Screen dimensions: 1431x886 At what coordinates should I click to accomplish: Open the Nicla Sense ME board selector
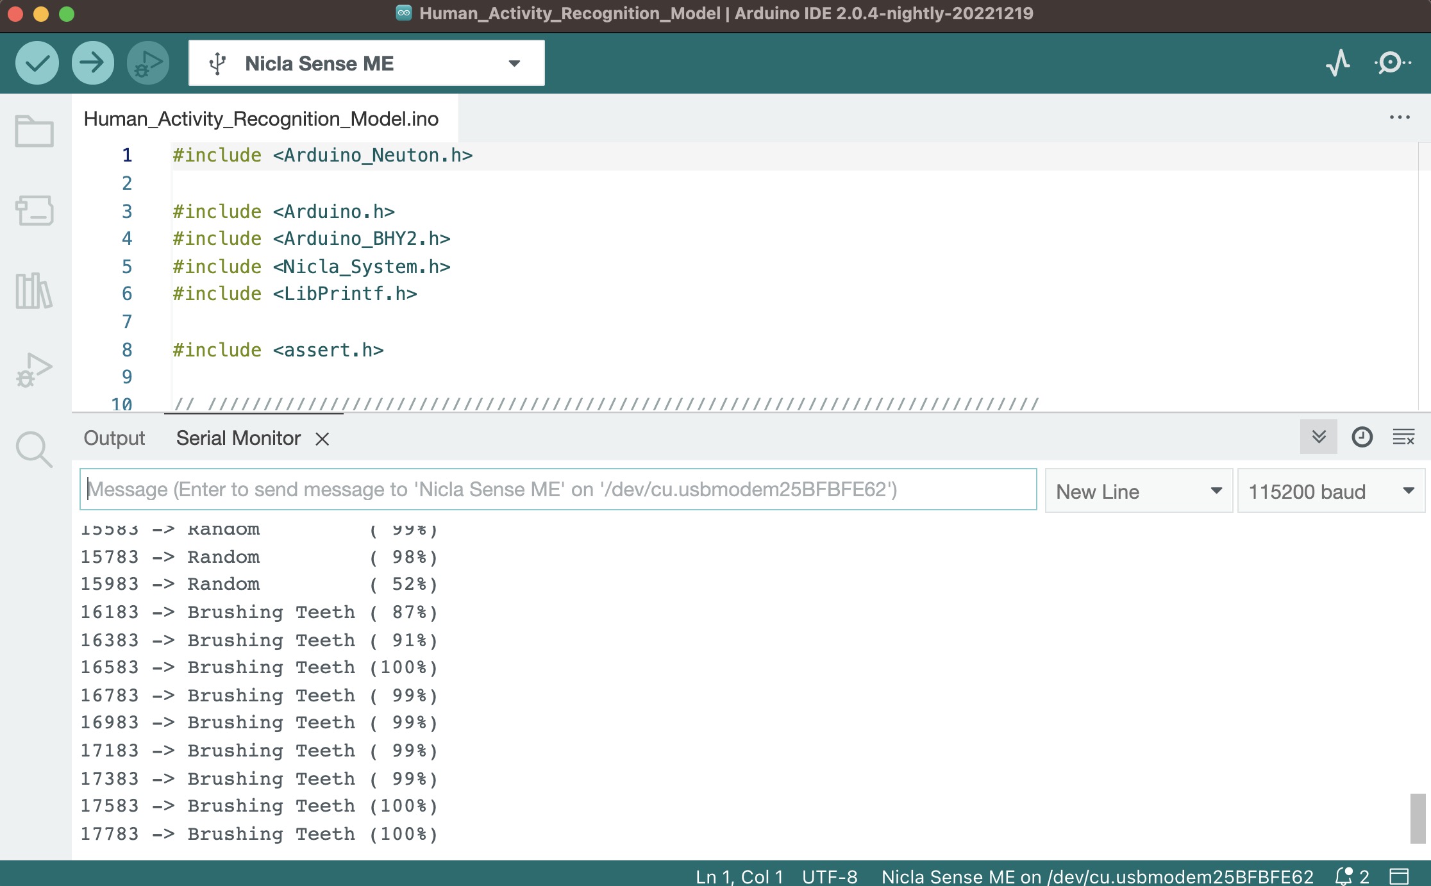tap(367, 63)
